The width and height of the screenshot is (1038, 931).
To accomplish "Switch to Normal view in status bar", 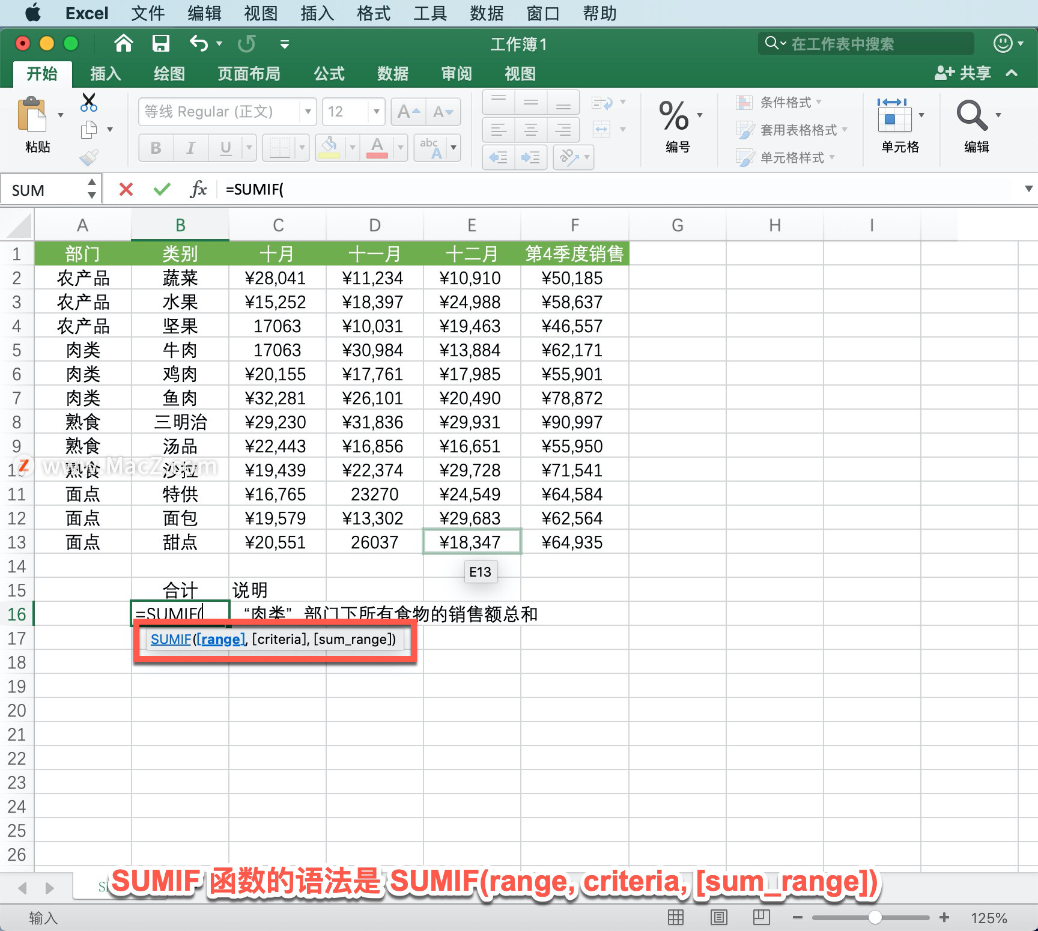I will pyautogui.click(x=676, y=917).
